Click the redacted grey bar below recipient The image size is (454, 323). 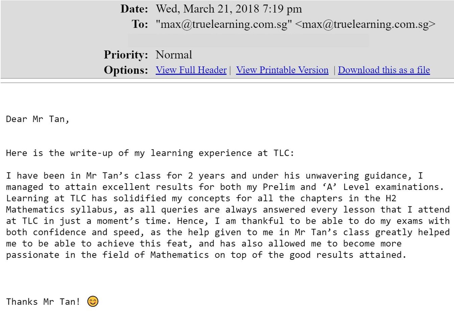click(x=248, y=40)
